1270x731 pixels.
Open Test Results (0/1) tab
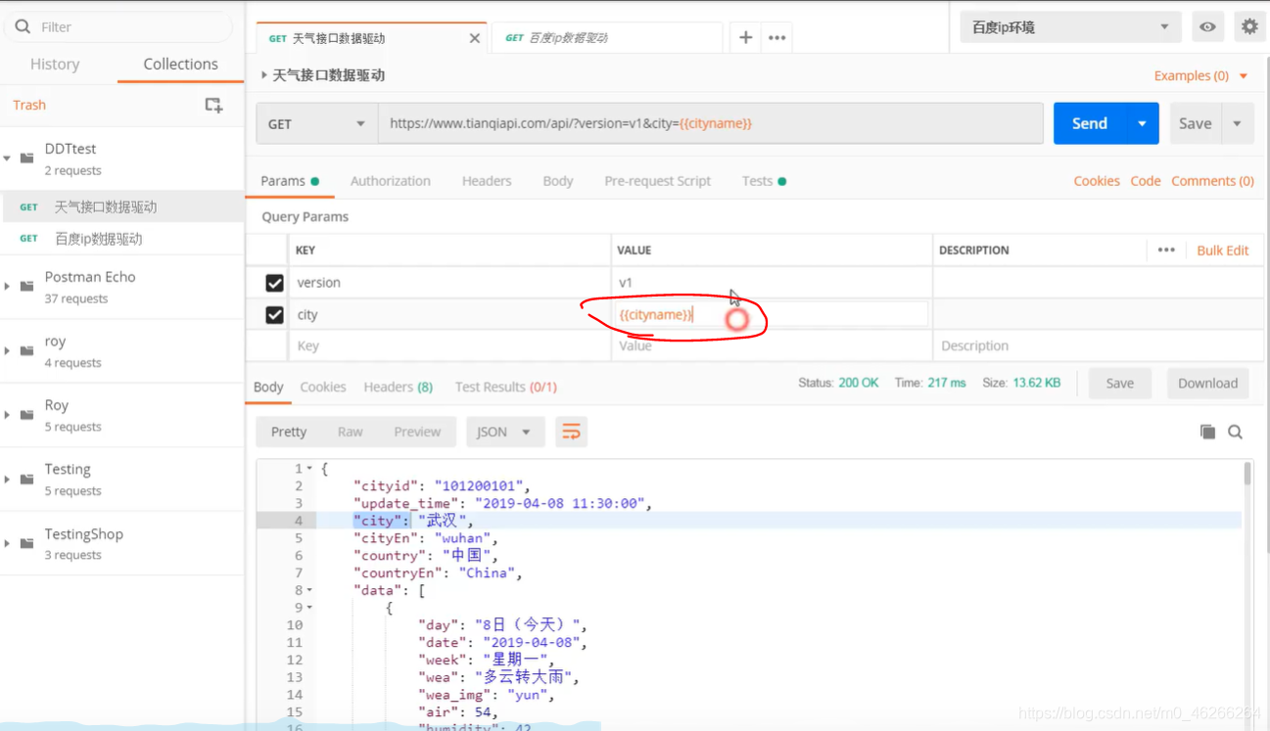coord(505,387)
